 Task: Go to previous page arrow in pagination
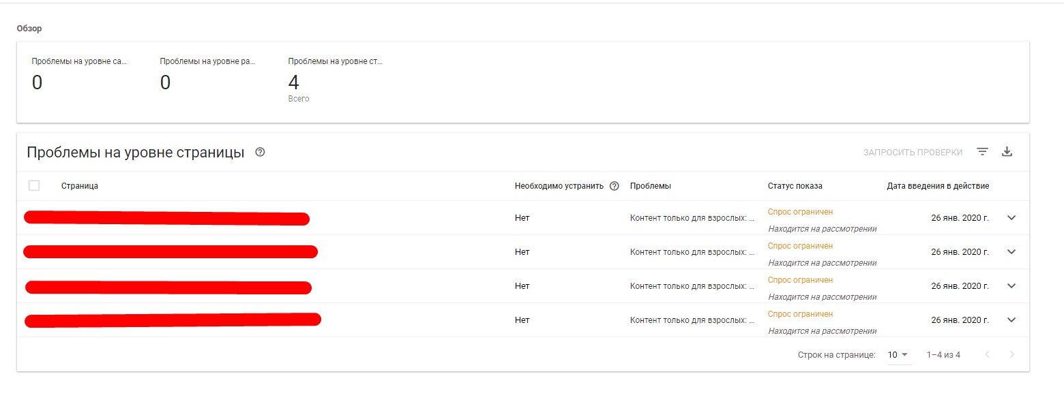click(987, 354)
